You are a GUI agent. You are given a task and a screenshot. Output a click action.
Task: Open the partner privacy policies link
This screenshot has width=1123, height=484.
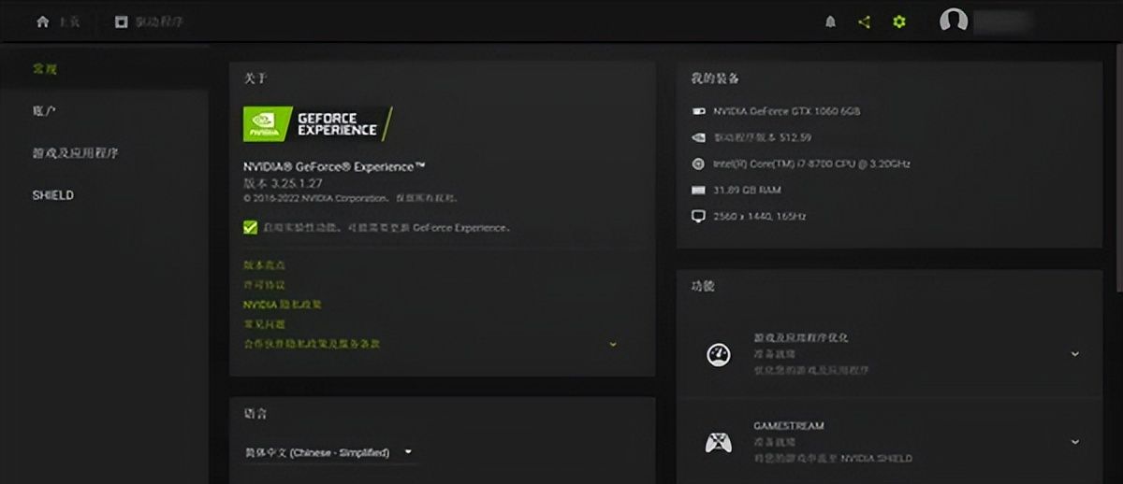[312, 344]
